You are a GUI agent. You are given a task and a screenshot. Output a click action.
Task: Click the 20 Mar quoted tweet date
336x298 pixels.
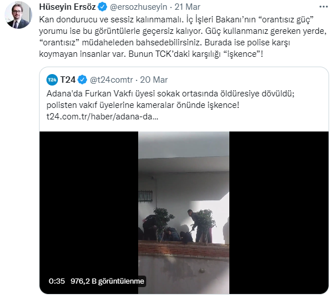154,80
